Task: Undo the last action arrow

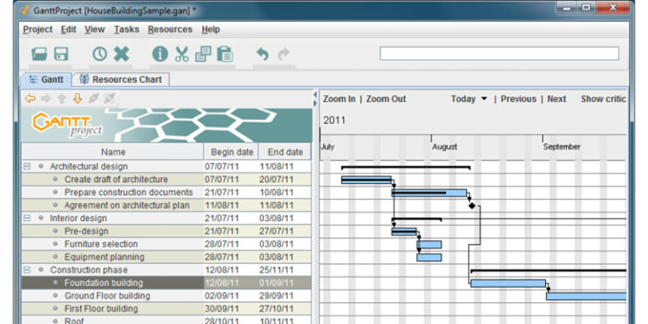Action: pos(262,54)
